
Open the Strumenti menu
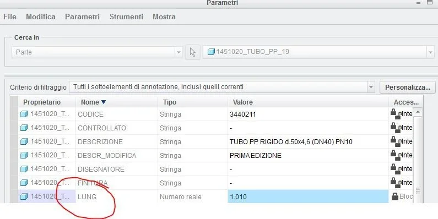(126, 17)
